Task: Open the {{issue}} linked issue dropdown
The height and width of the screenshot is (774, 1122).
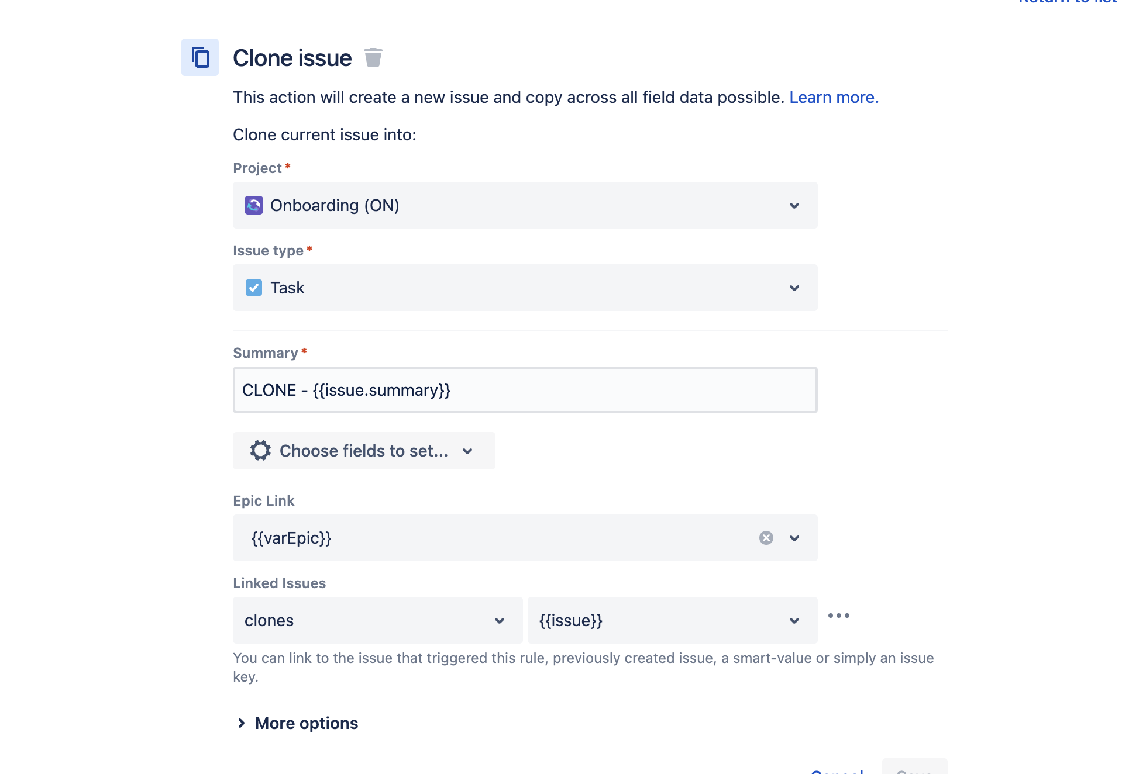Action: point(673,620)
